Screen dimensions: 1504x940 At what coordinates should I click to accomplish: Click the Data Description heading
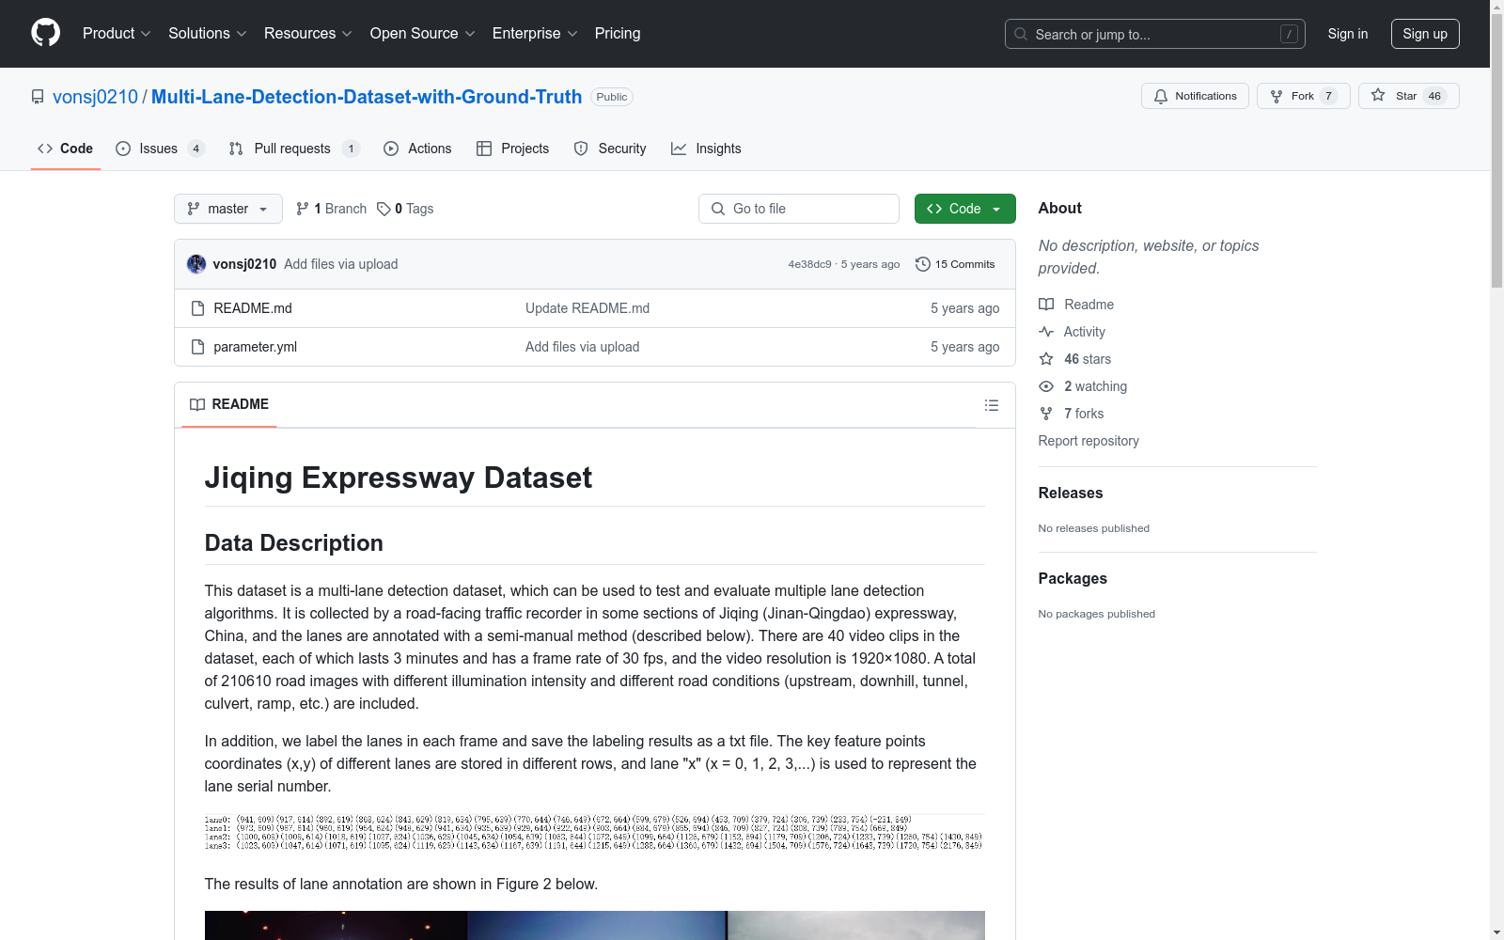(294, 543)
